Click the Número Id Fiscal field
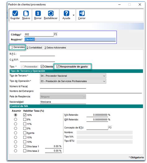The image size is (147, 163). click(x=63, y=87)
